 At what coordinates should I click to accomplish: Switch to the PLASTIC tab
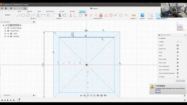pyautogui.click(x=62, y=11)
